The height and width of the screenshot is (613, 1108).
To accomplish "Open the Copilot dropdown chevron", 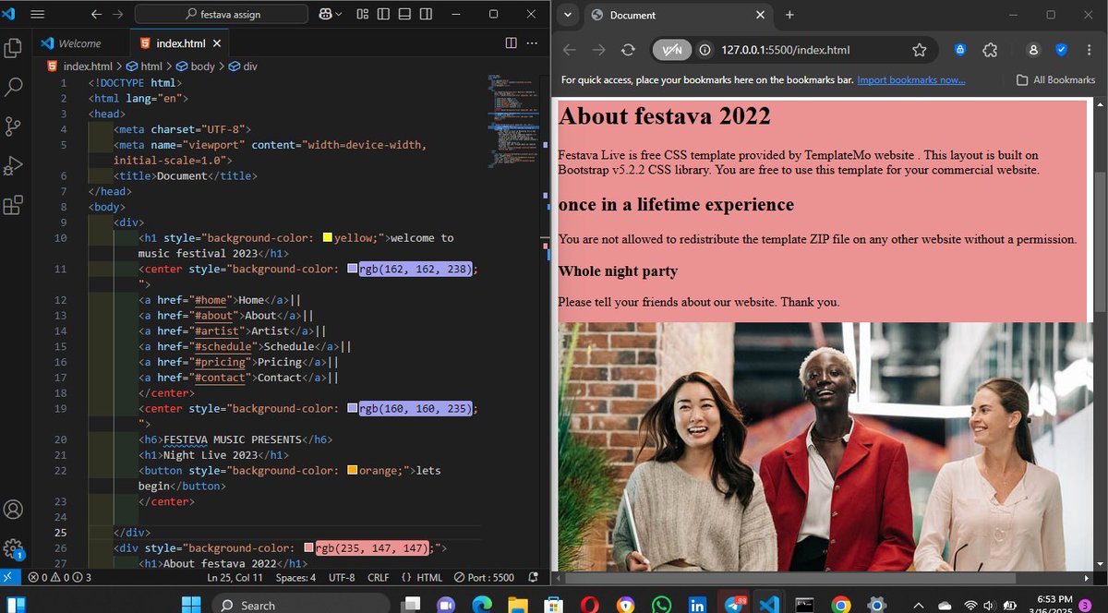I will (339, 14).
